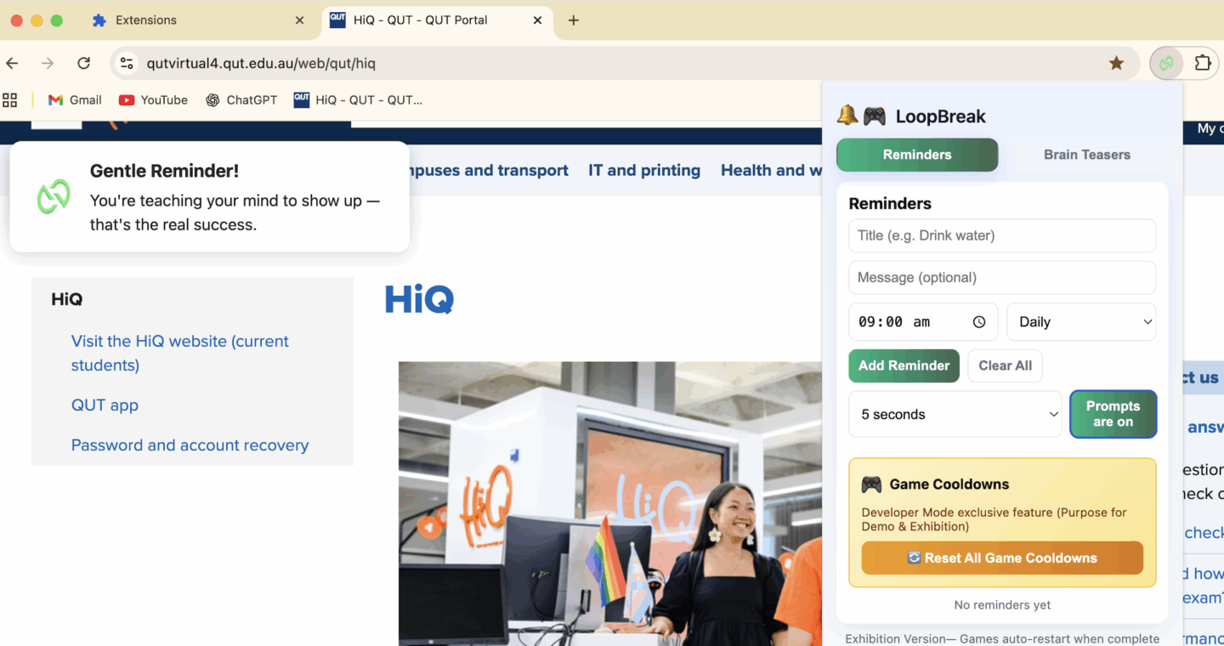
Task: Switch to the Extensions browser tab
Action: [x=146, y=20]
